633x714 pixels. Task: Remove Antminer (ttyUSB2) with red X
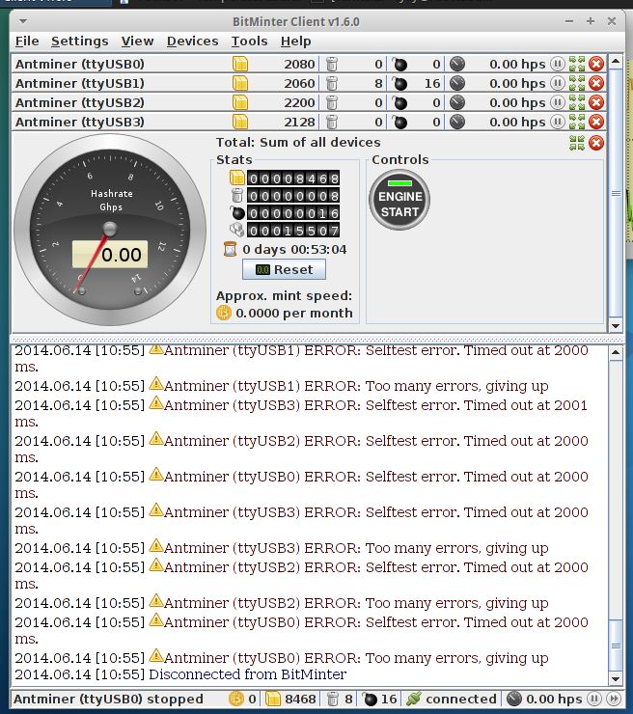click(x=596, y=102)
